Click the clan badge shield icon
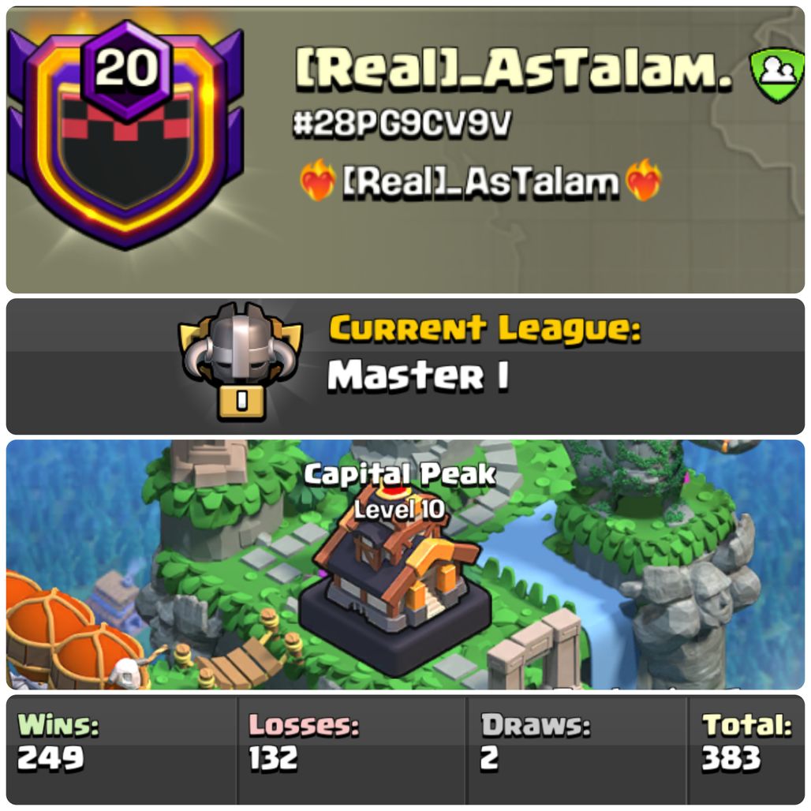 click(x=125, y=136)
